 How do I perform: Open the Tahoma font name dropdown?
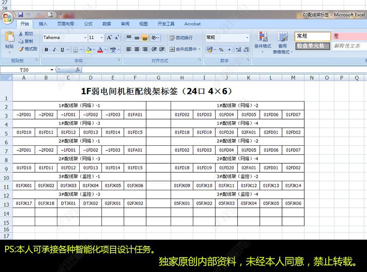click(85, 37)
